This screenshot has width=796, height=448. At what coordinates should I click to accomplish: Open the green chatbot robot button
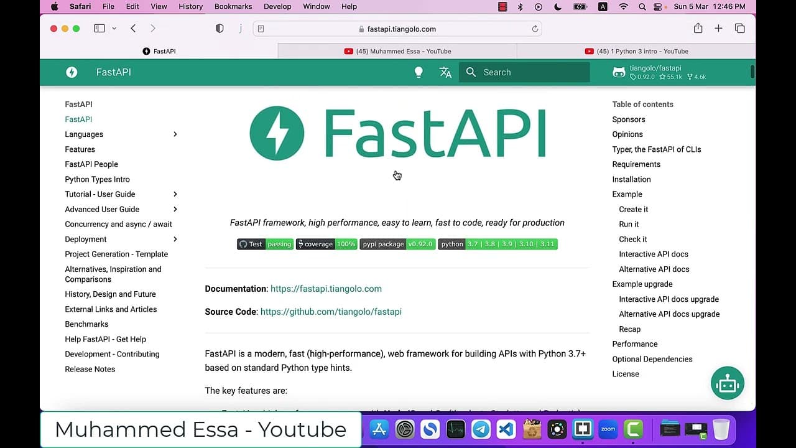(728, 383)
